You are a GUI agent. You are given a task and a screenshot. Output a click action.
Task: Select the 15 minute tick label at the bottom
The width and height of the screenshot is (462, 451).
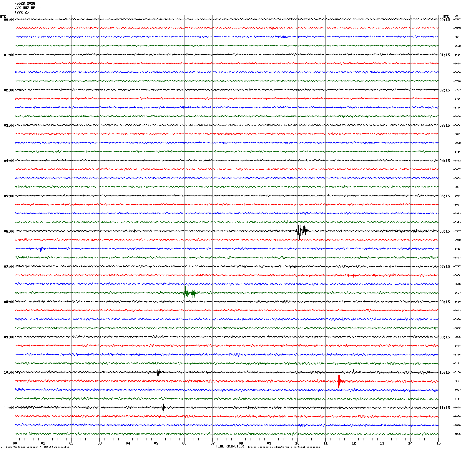(438, 443)
